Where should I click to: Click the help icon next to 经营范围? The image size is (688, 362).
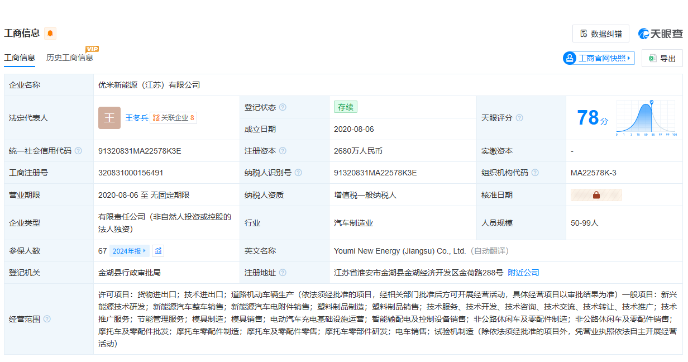tap(47, 319)
